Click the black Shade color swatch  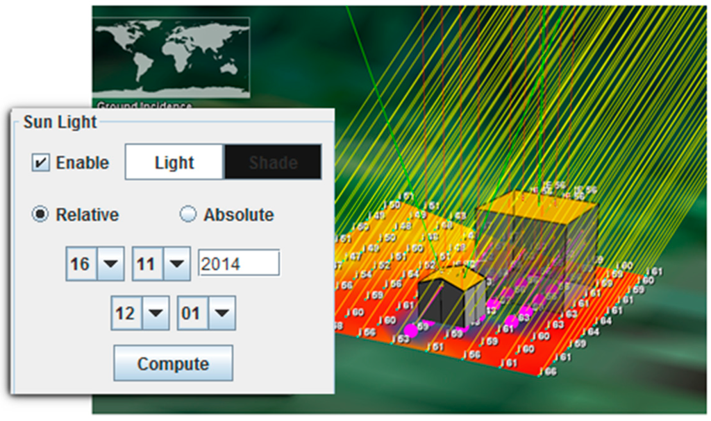pos(273,163)
